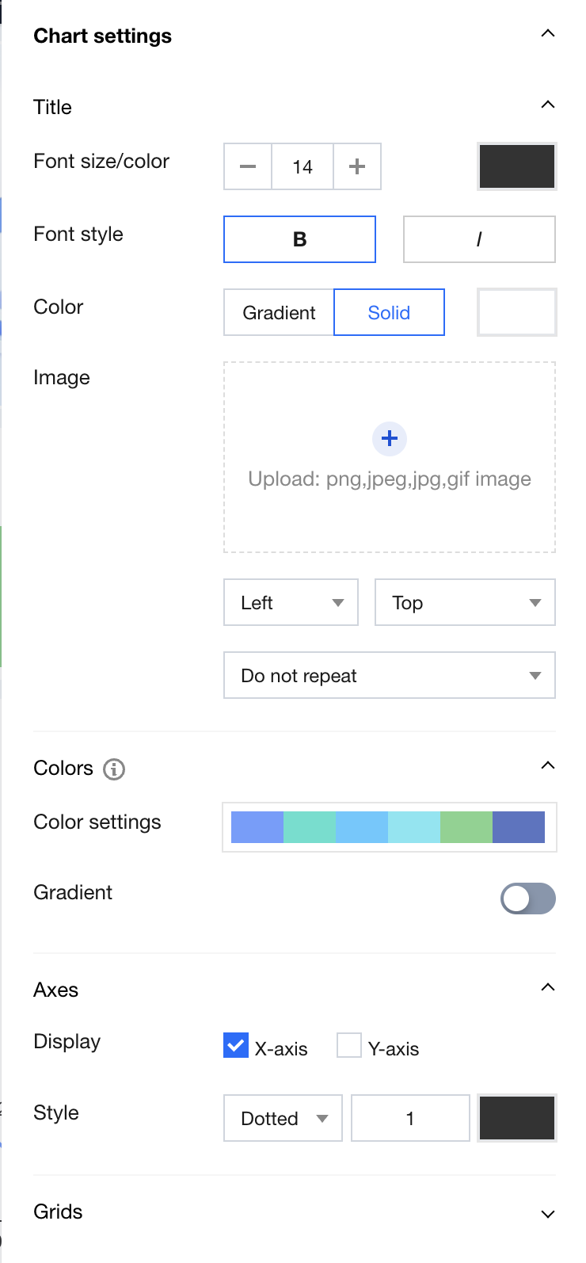Collapse the Title section
586x1263 pixels.
pos(547,105)
